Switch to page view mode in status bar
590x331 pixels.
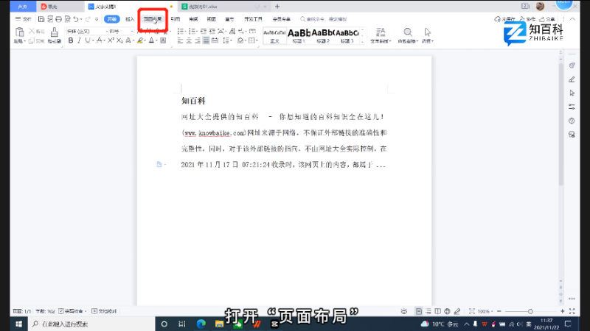[x=419, y=311]
